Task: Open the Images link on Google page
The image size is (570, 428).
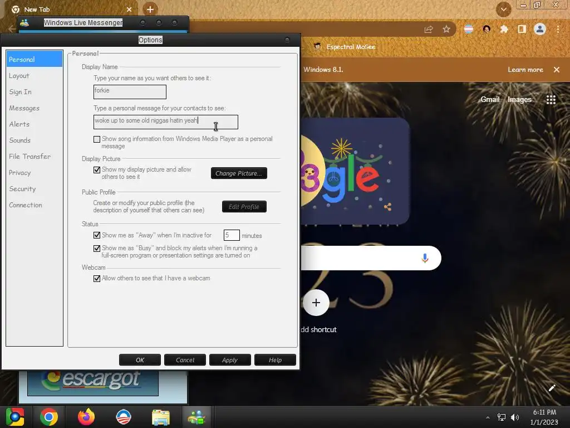Action: pyautogui.click(x=519, y=99)
